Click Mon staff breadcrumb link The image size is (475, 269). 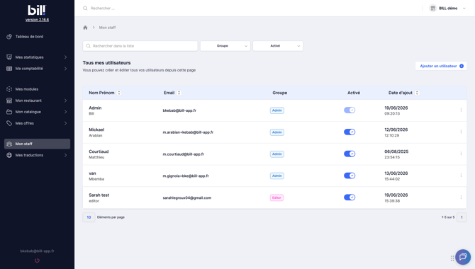107,28
